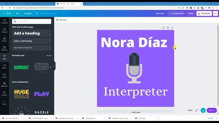Click the Download button
Screen dimensions: 219x123
tap(204, 13)
